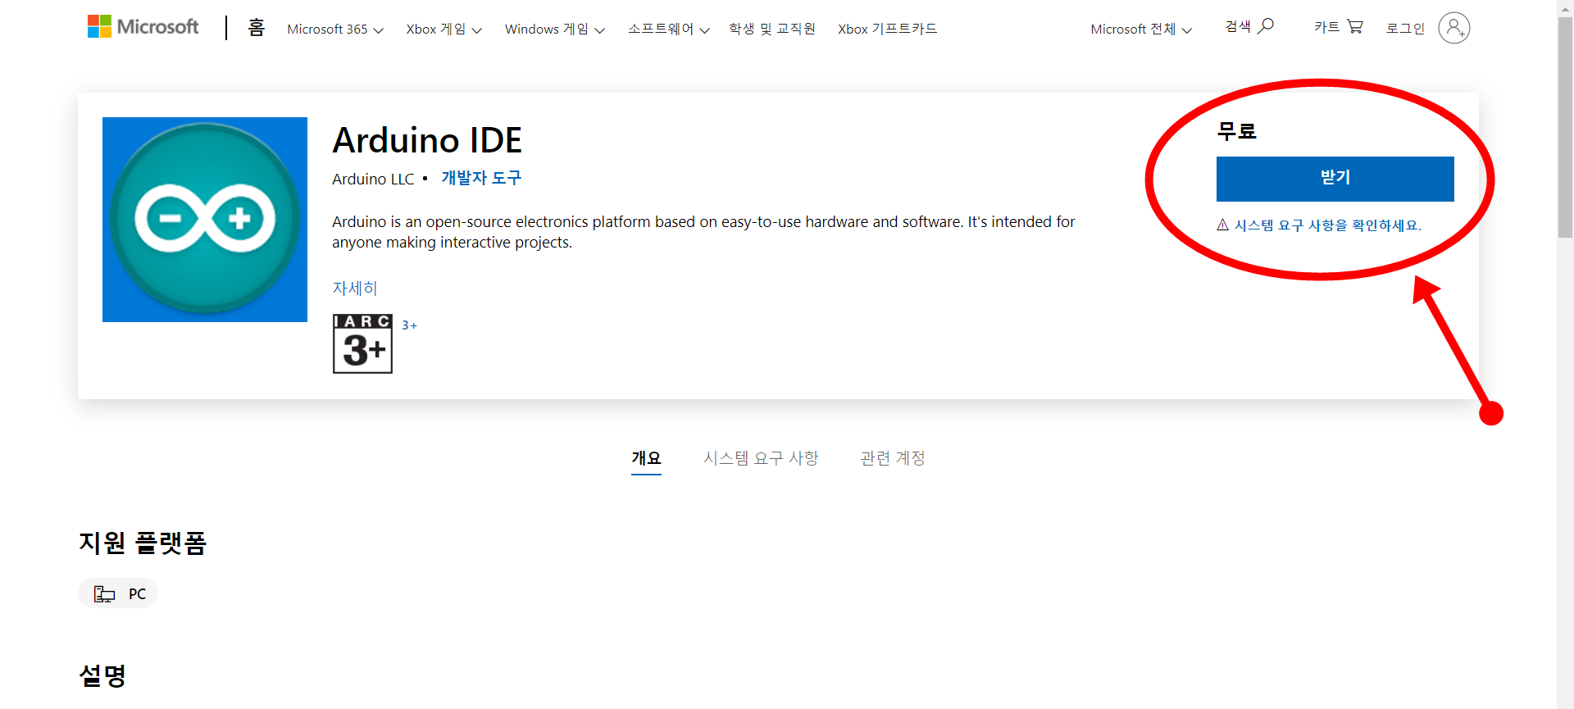Open the shopping cart icon
Image resolution: width=1574 pixels, height=709 pixels.
pyautogui.click(x=1355, y=26)
